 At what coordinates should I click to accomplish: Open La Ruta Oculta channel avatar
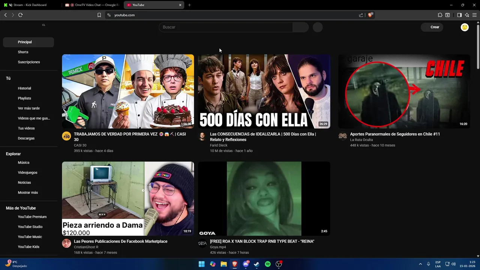click(342, 136)
